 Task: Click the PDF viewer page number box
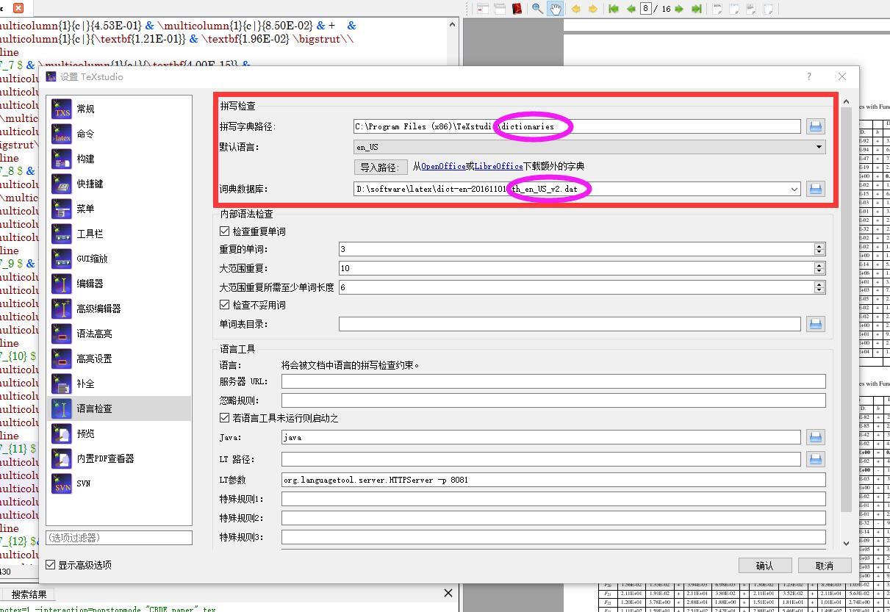coord(647,9)
